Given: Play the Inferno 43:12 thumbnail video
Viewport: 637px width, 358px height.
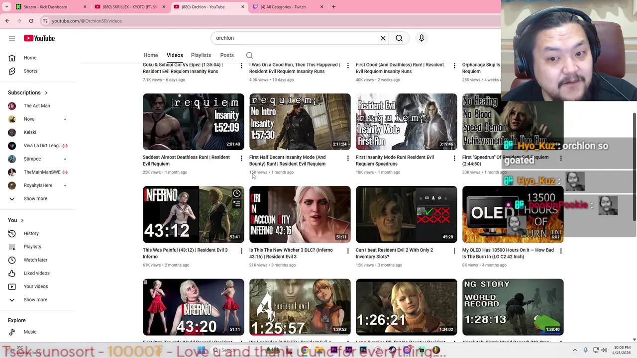Looking at the screenshot, I should [x=194, y=214].
